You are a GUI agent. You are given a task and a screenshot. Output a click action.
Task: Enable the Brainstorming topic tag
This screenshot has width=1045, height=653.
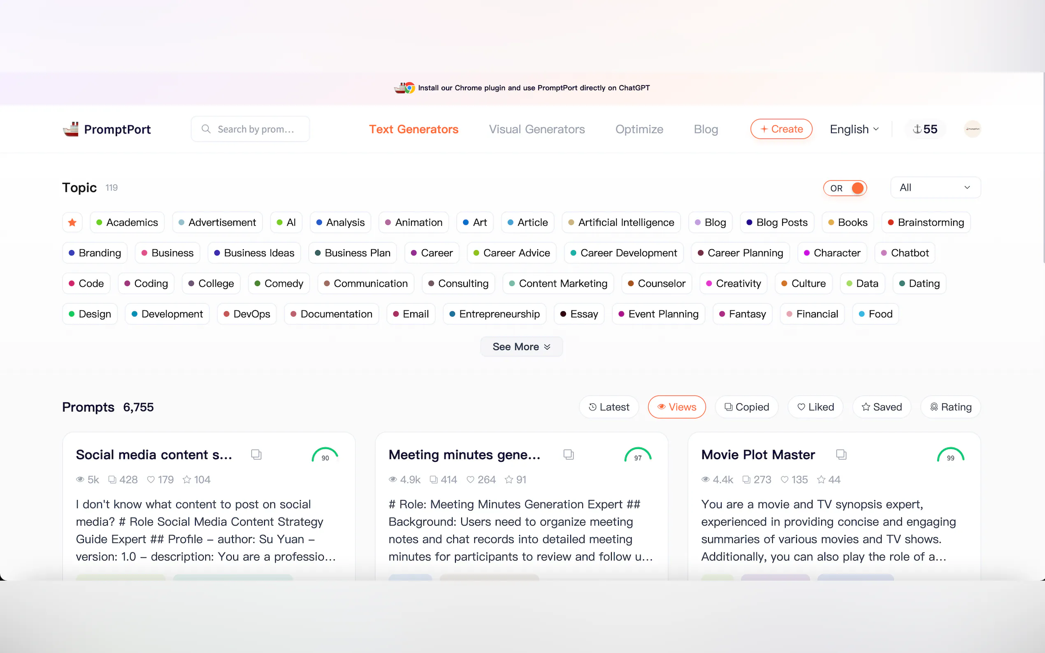[926, 222]
